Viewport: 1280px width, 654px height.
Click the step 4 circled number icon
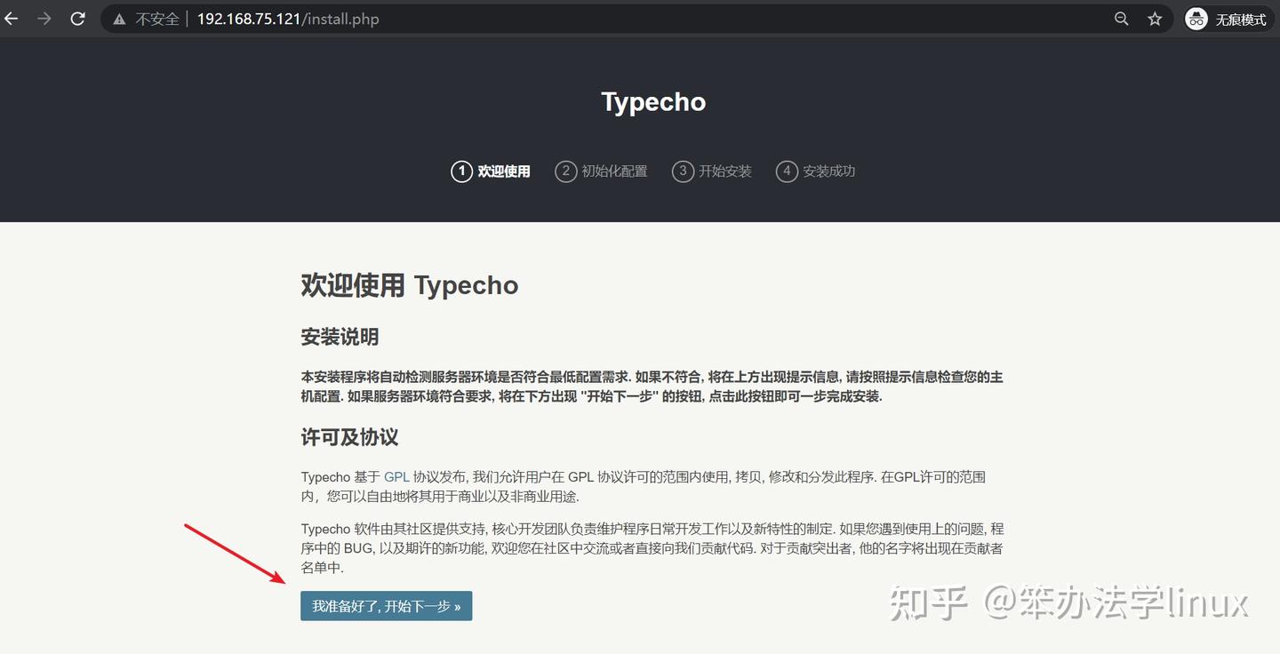[x=787, y=171]
